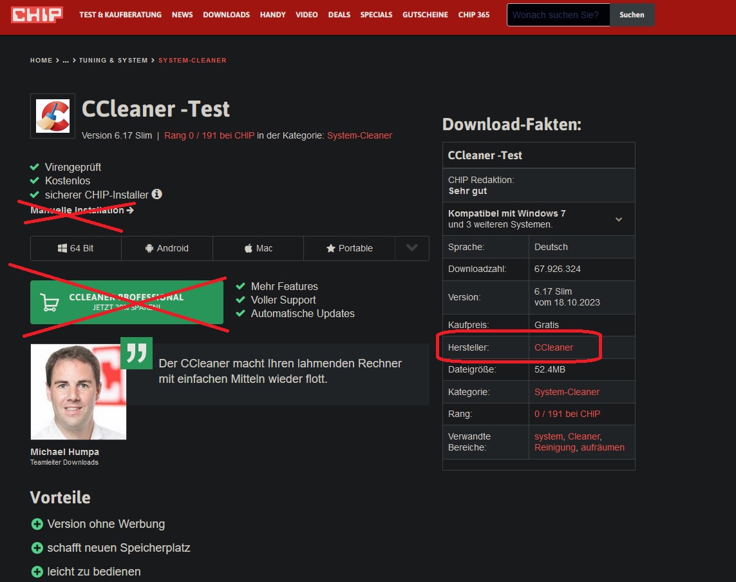736x582 pixels.
Task: Open the CCleaner app icon image
Action: pyautogui.click(x=53, y=116)
